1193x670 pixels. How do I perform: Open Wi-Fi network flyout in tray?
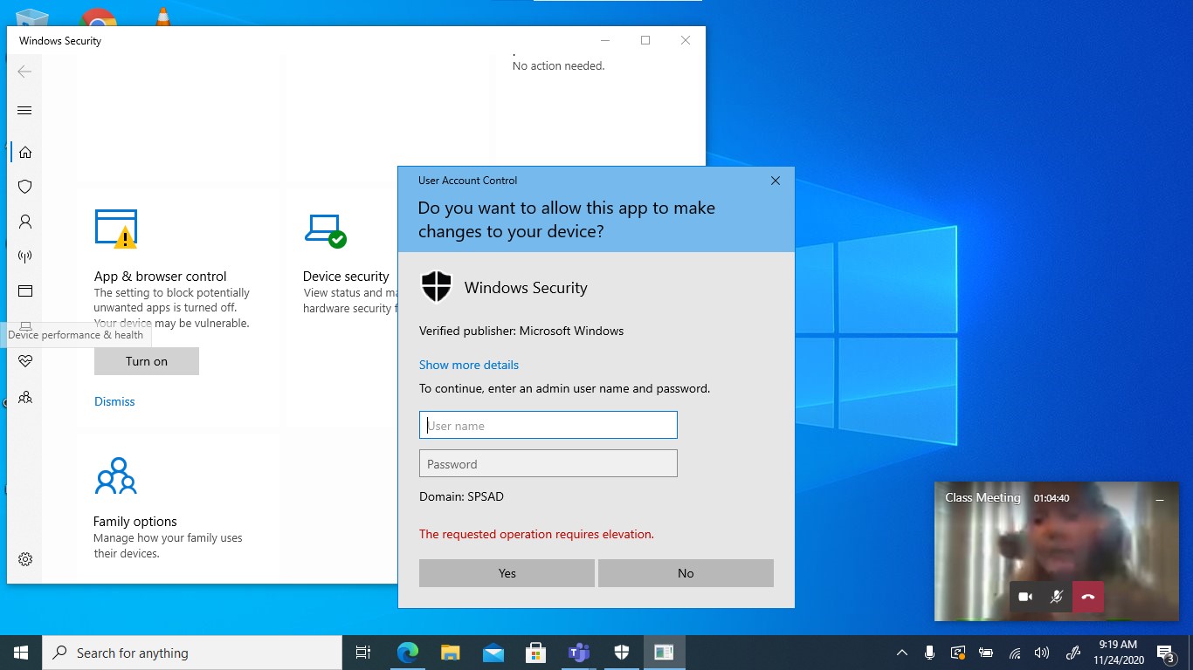(x=1015, y=653)
